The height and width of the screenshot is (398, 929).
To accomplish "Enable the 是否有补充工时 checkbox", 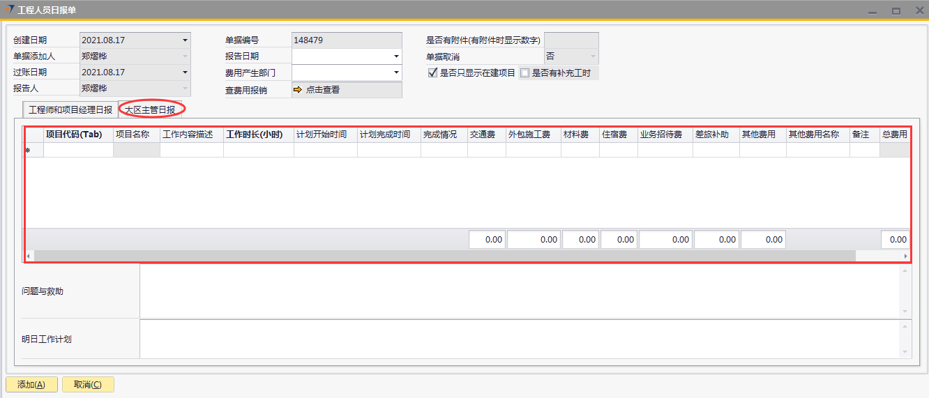I will tap(524, 72).
